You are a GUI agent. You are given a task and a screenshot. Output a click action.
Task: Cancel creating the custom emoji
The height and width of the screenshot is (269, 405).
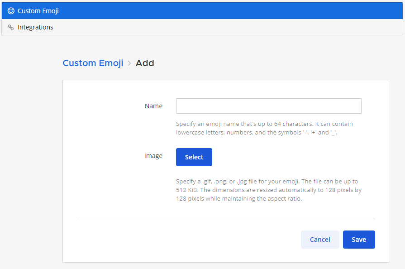[x=320, y=239]
